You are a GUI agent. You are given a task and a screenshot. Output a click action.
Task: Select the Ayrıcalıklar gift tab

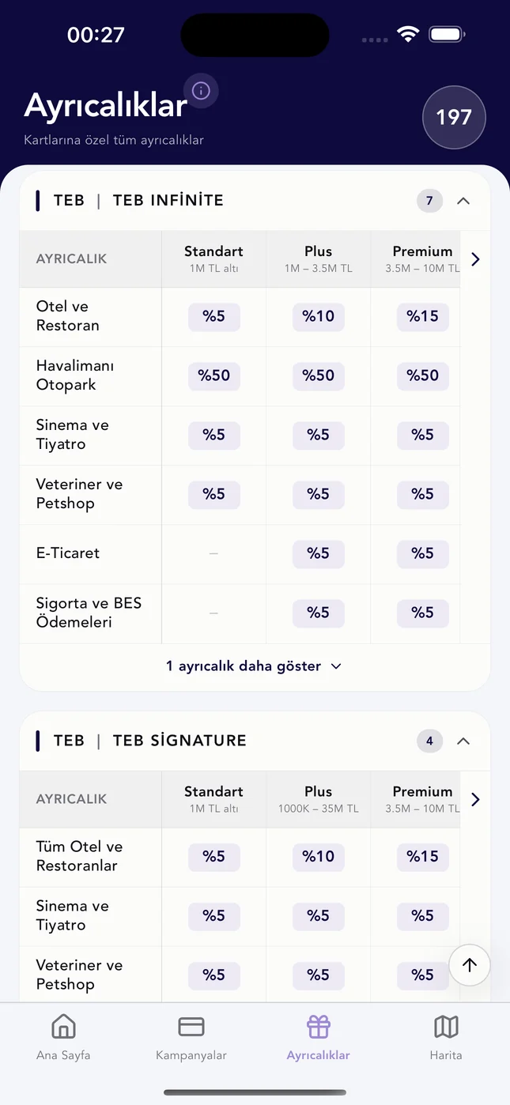pos(319,1038)
